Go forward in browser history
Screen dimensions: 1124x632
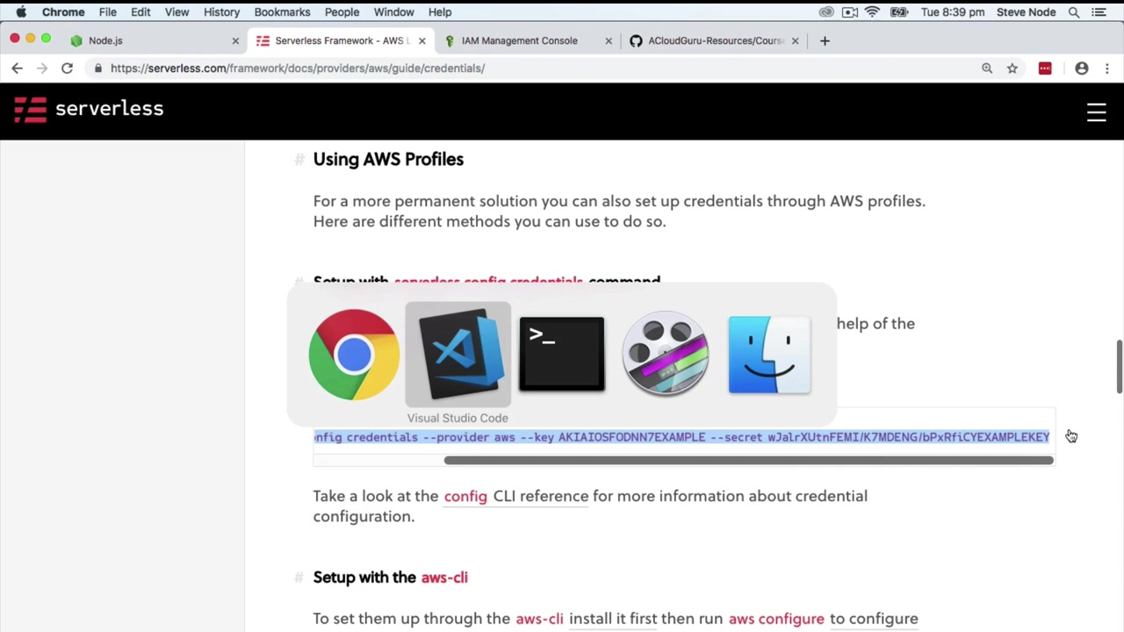click(41, 68)
